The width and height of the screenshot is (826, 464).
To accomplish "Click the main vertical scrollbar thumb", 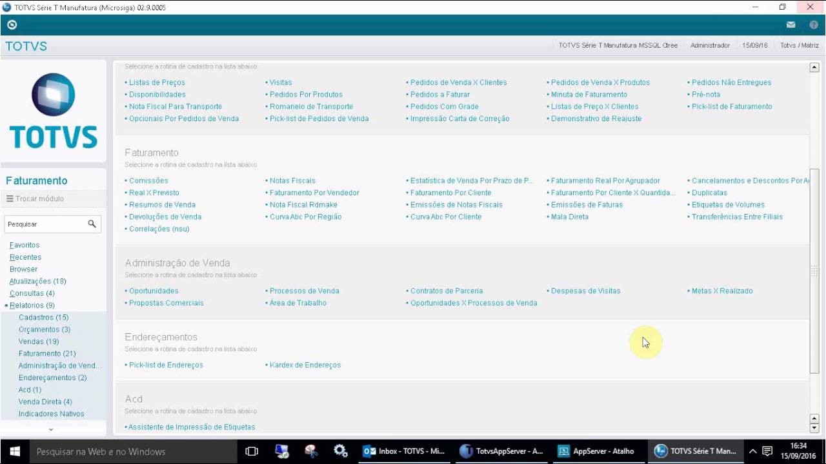I will (x=814, y=271).
